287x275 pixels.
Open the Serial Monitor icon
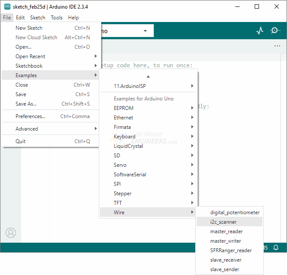click(275, 31)
